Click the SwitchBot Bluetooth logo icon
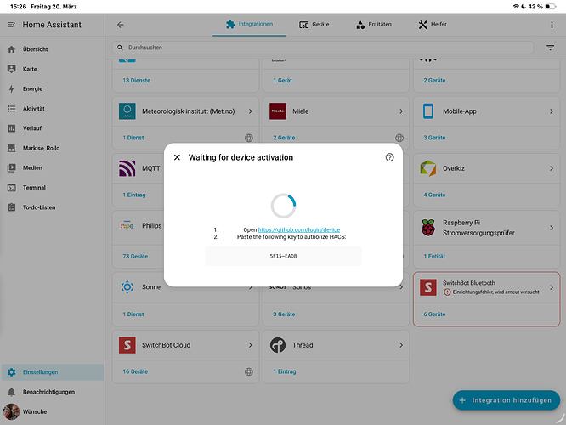566x425 pixels. click(x=428, y=287)
